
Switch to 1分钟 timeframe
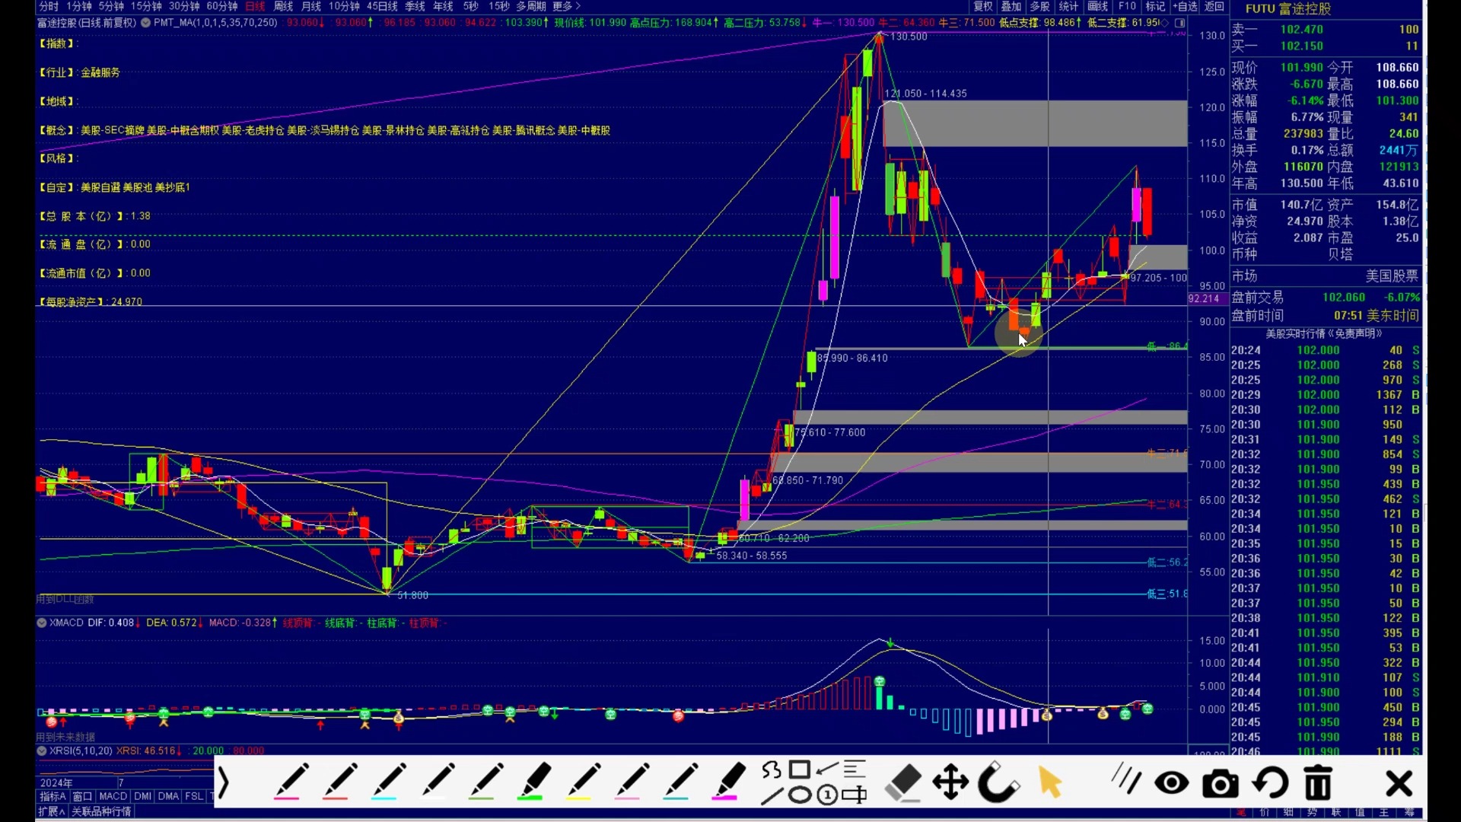[79, 6]
